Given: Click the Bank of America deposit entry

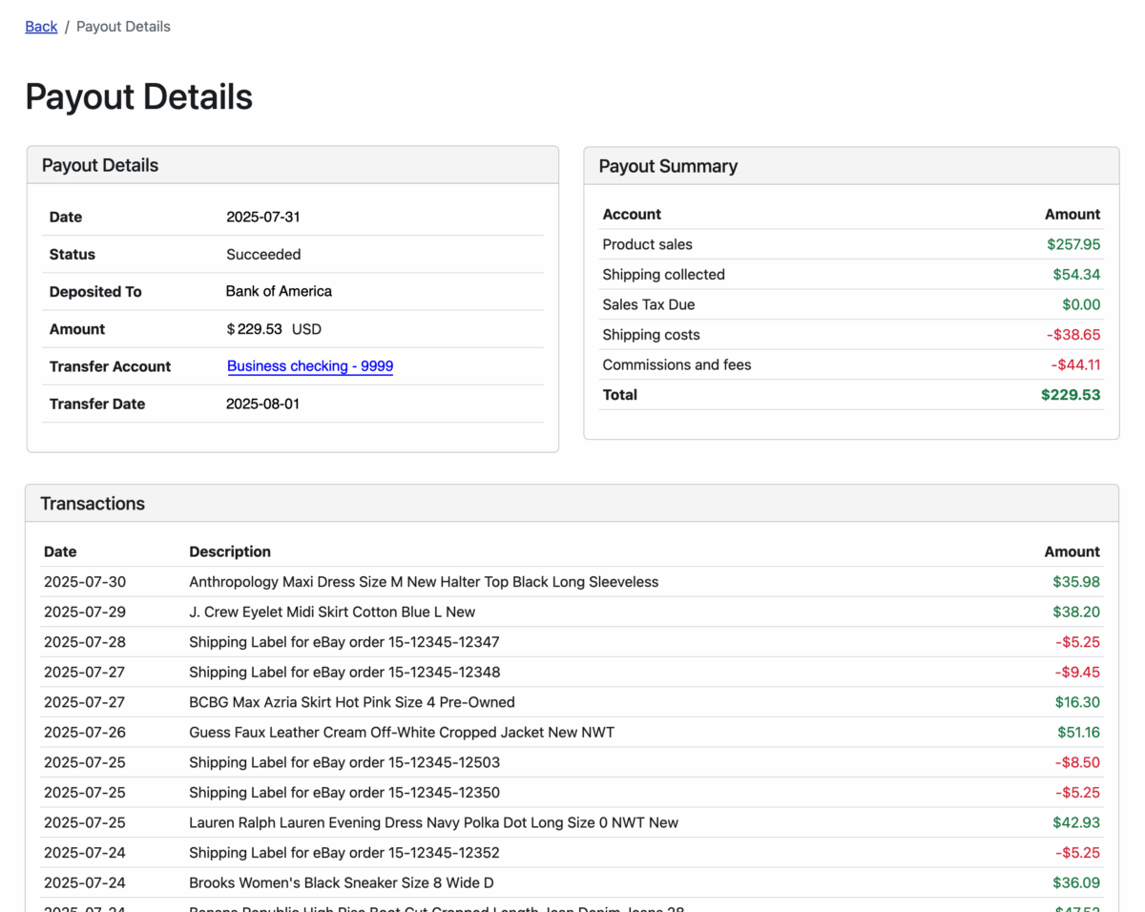Looking at the screenshot, I should point(279,291).
